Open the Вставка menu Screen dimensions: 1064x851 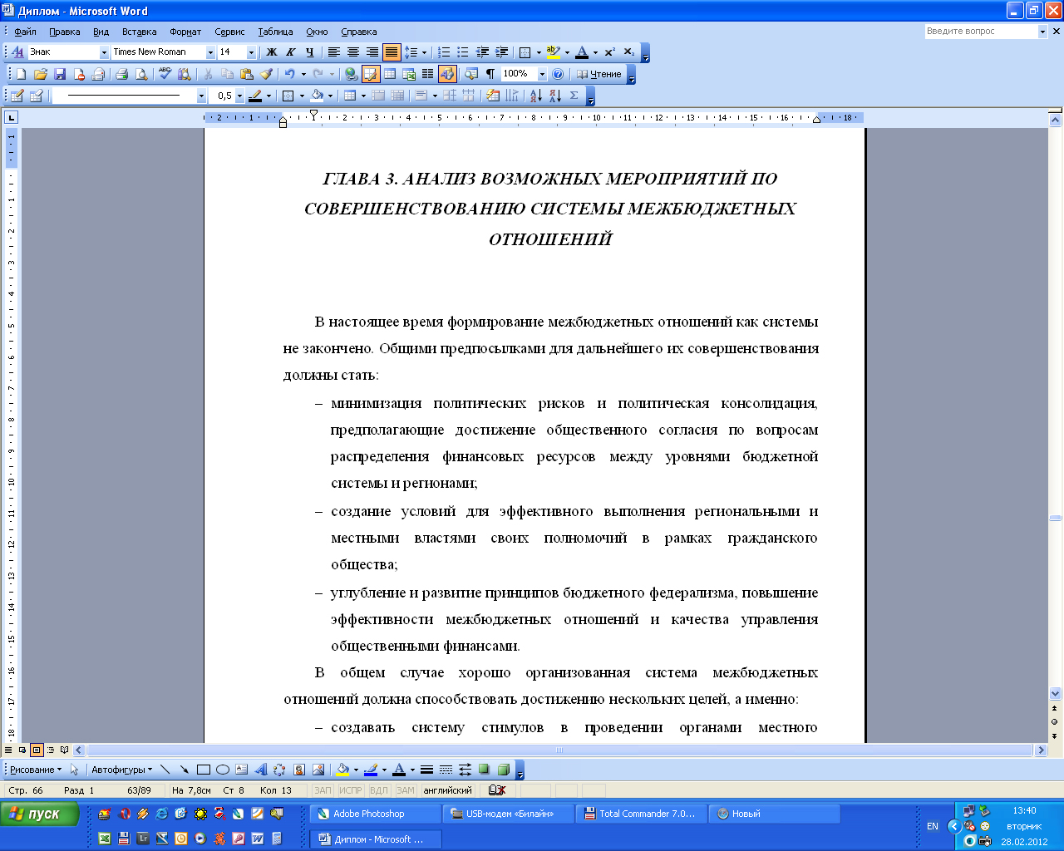pyautogui.click(x=139, y=32)
